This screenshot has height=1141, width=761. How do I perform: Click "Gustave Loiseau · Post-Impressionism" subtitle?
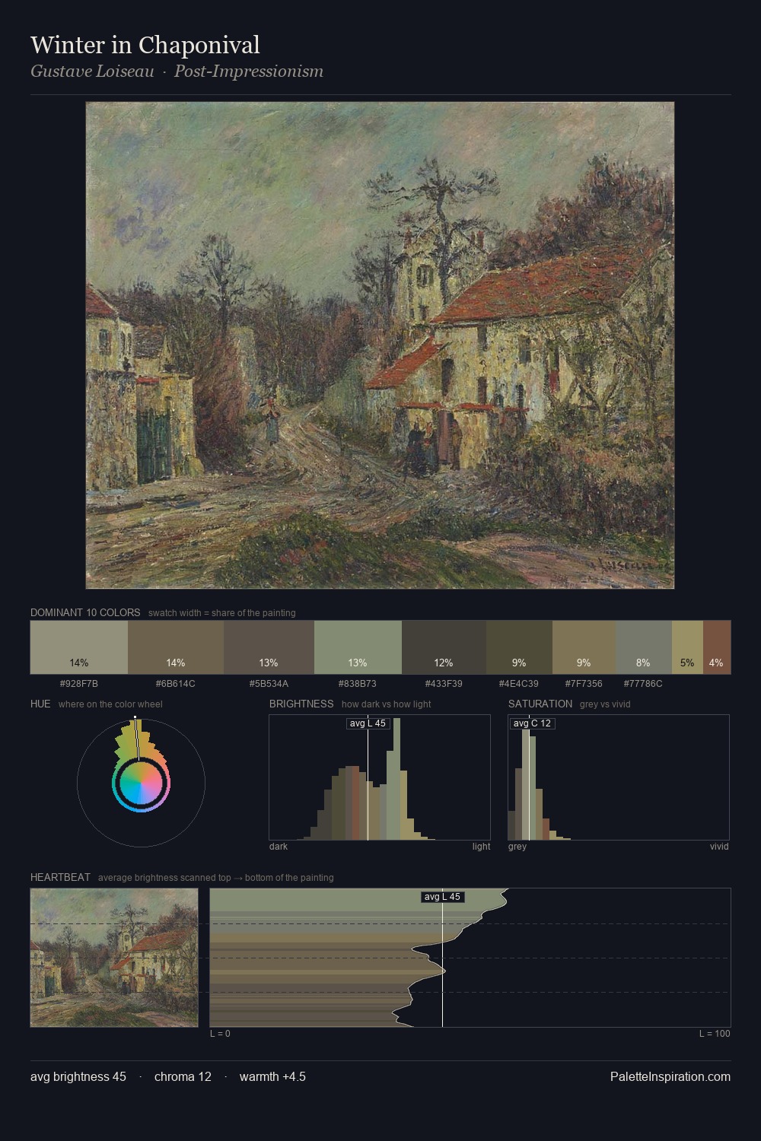tap(177, 72)
